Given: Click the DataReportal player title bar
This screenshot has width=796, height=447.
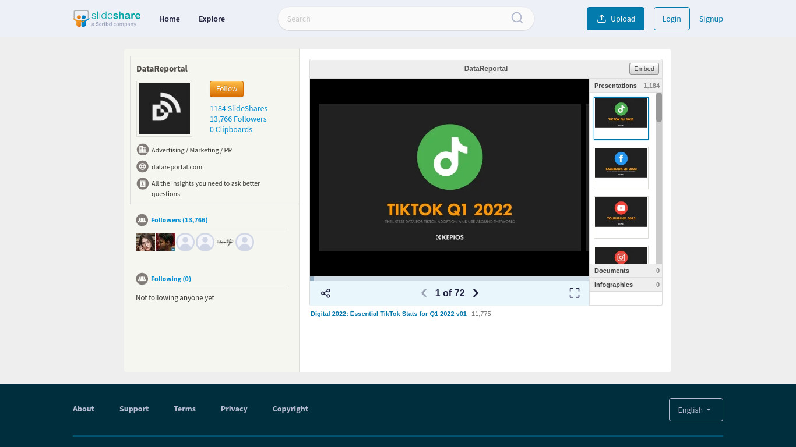Looking at the screenshot, I should point(486,69).
